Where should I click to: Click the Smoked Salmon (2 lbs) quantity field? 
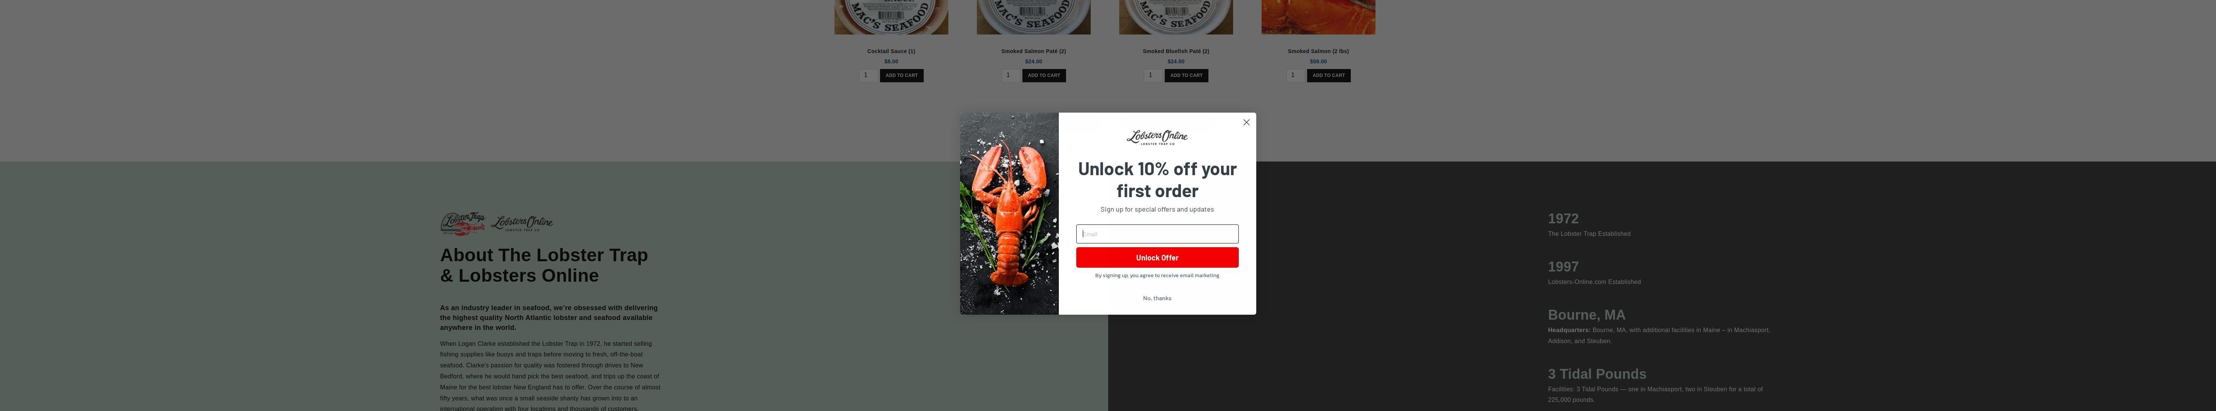(x=1295, y=76)
